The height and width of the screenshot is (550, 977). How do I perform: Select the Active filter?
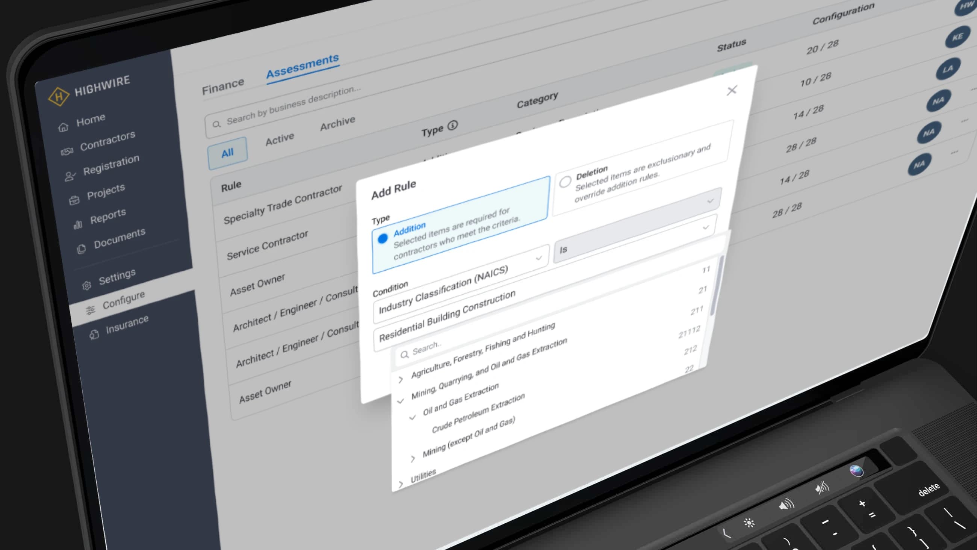[x=280, y=139]
